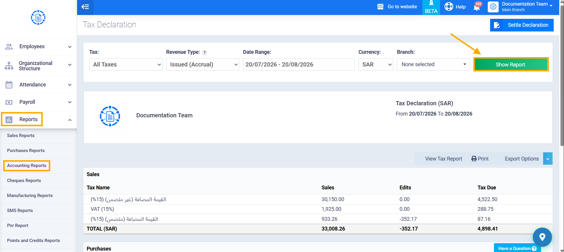This screenshot has height=252, width=564.
Task: Click the BETA rocket icon
Action: click(x=431, y=4)
